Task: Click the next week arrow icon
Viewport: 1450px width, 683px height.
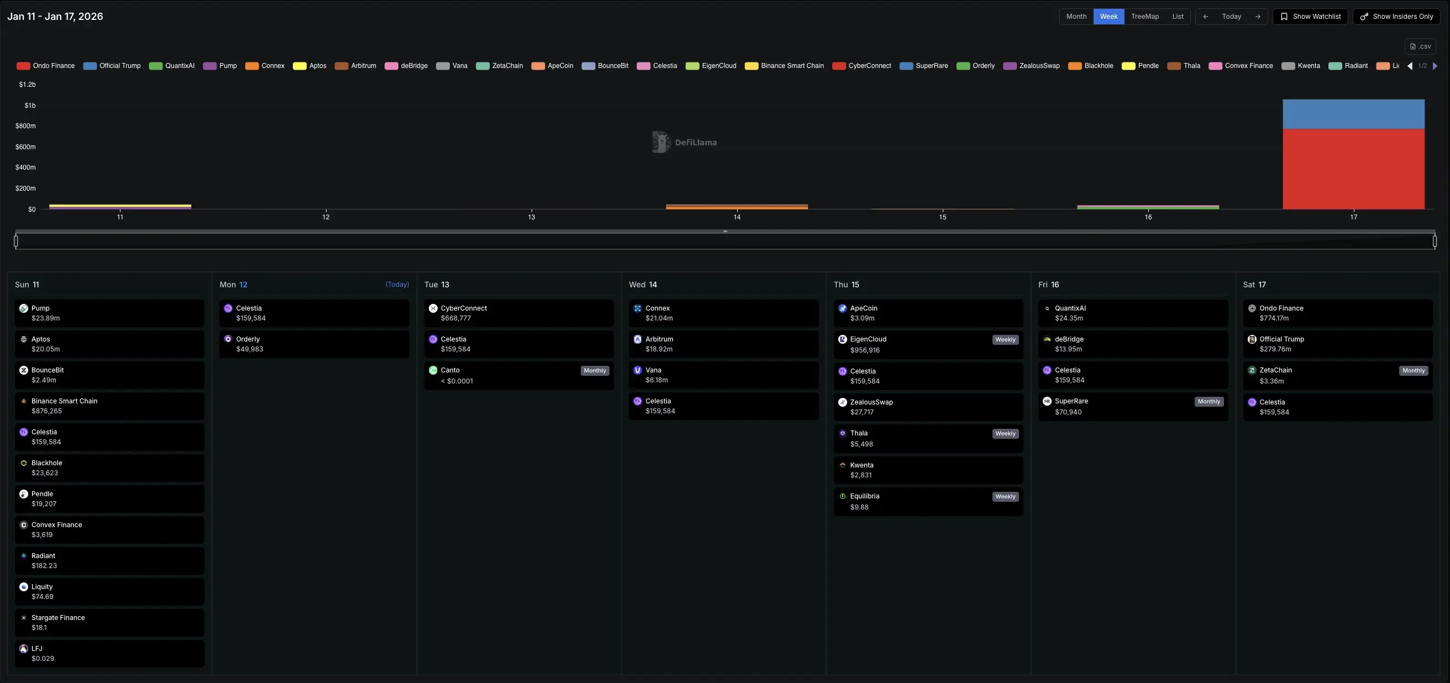Action: tap(1258, 17)
